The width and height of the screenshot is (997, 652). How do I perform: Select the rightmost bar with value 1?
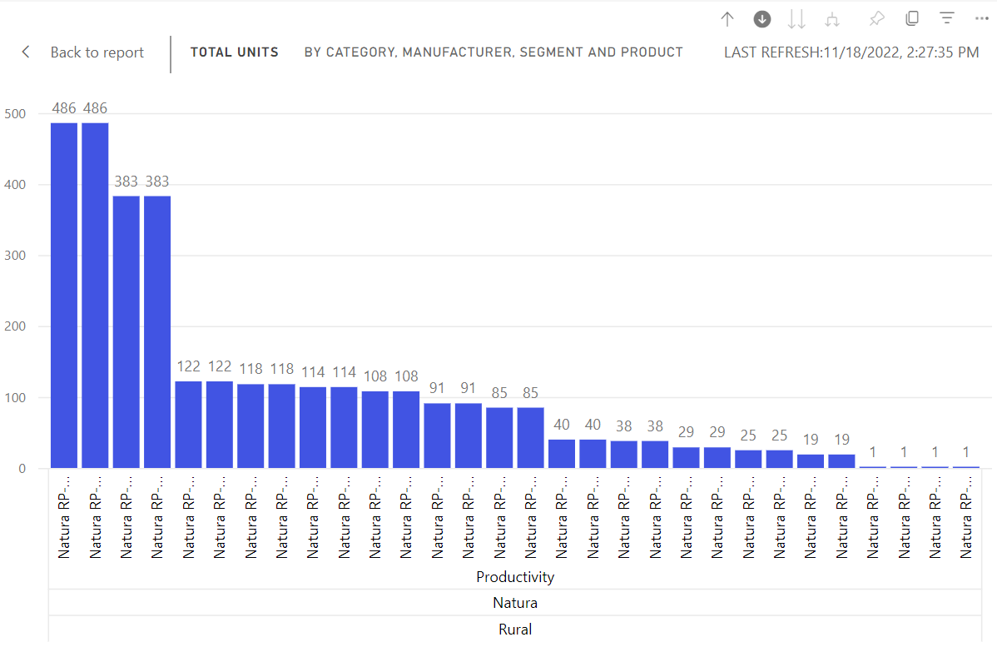[966, 467]
